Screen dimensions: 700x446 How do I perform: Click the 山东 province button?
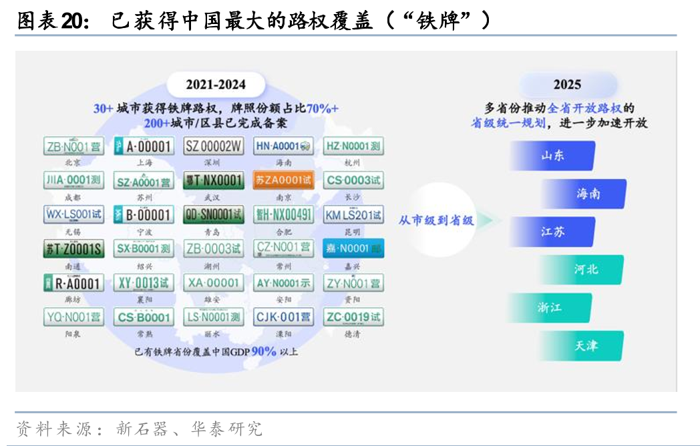point(552,156)
